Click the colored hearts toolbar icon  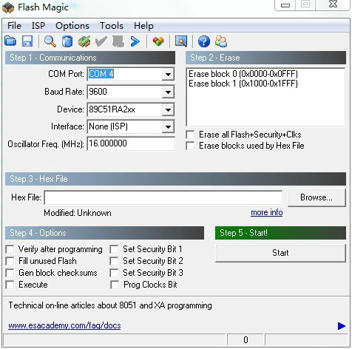[x=158, y=41]
